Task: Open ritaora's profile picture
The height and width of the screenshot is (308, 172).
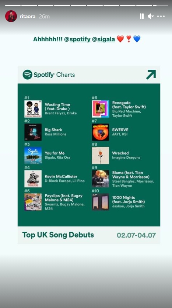Action: point(11,16)
